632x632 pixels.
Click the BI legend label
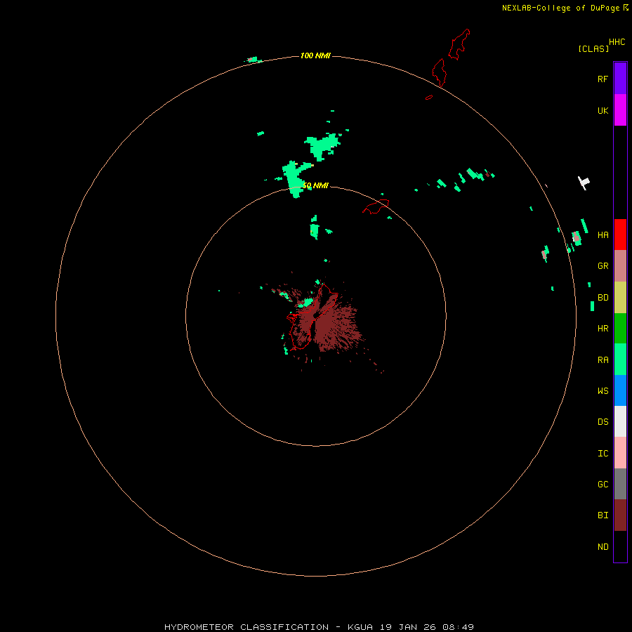pos(603,515)
